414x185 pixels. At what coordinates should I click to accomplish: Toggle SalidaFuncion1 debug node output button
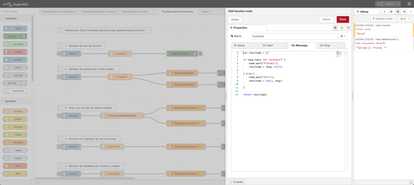tap(201, 54)
